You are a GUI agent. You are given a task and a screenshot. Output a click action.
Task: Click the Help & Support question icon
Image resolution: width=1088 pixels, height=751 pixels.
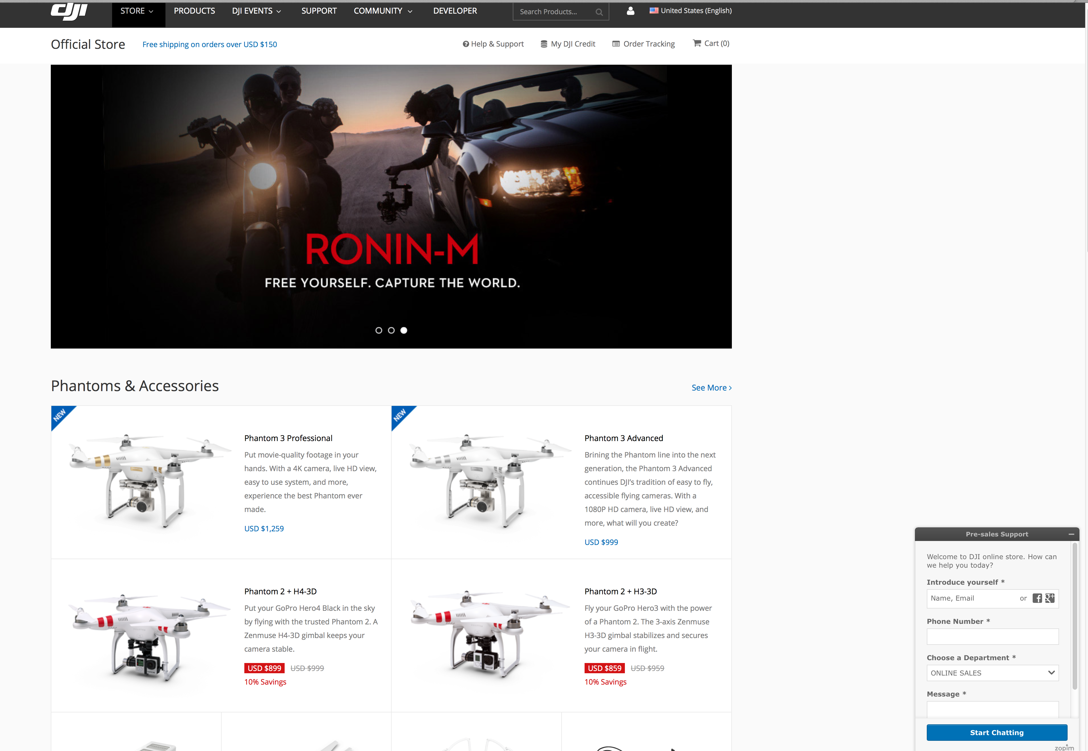466,44
